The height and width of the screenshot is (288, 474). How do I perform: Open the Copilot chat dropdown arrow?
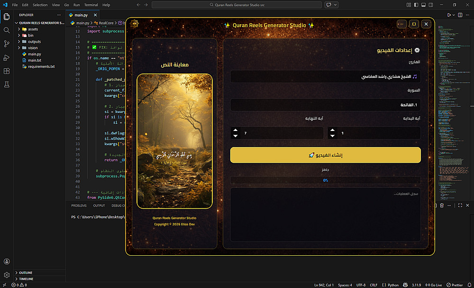[x=335, y=5]
